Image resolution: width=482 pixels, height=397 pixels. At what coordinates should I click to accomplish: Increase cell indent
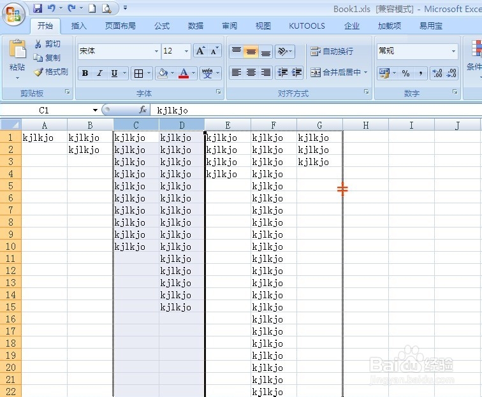click(x=296, y=73)
